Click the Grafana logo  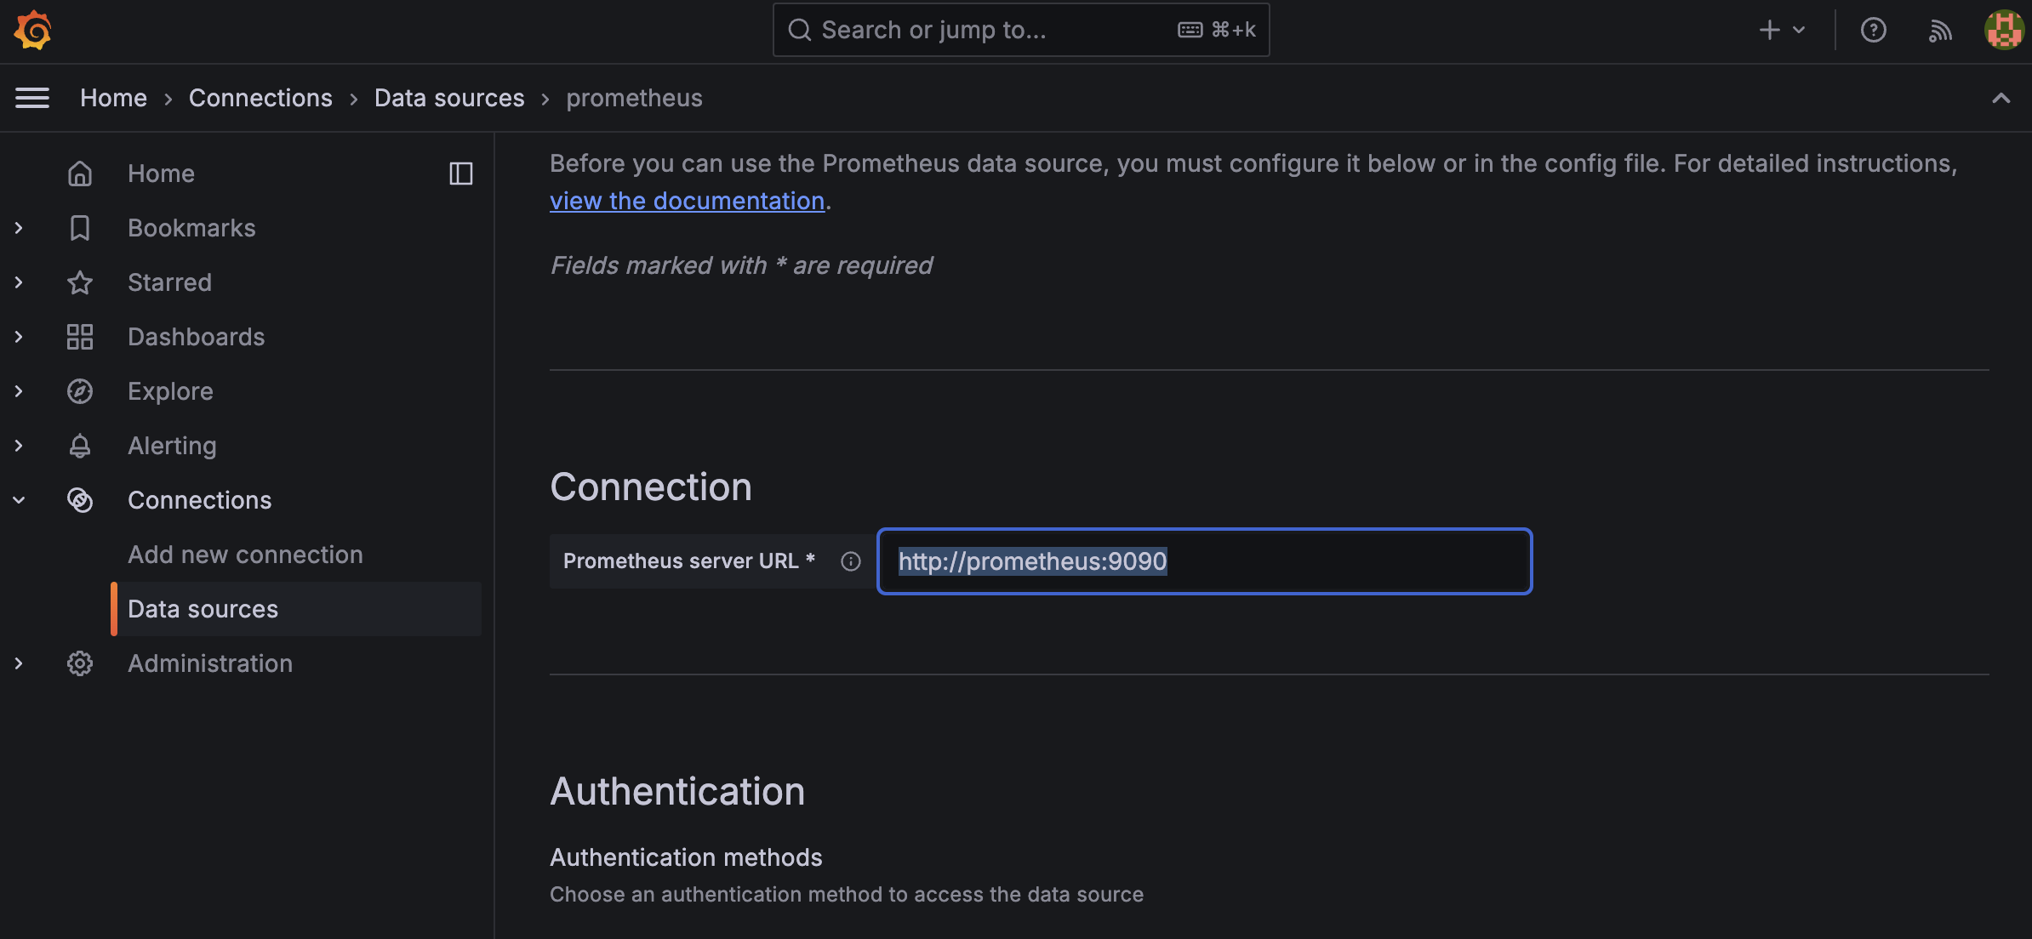pos(33,30)
